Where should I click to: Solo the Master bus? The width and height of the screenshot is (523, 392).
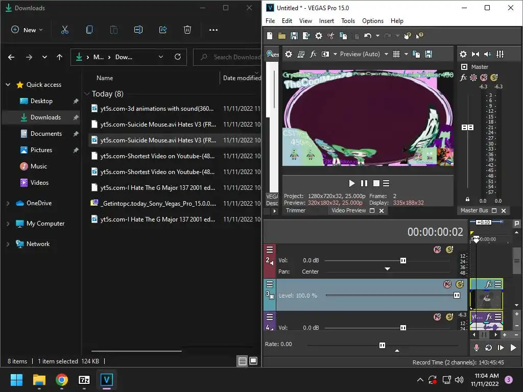click(x=494, y=78)
